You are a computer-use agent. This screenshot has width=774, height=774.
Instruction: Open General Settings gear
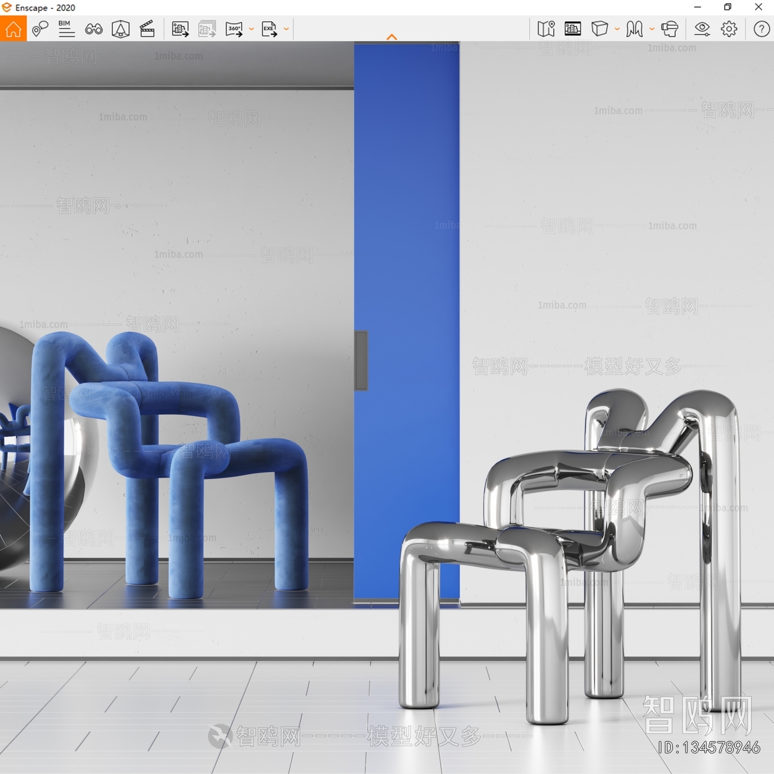point(729,29)
